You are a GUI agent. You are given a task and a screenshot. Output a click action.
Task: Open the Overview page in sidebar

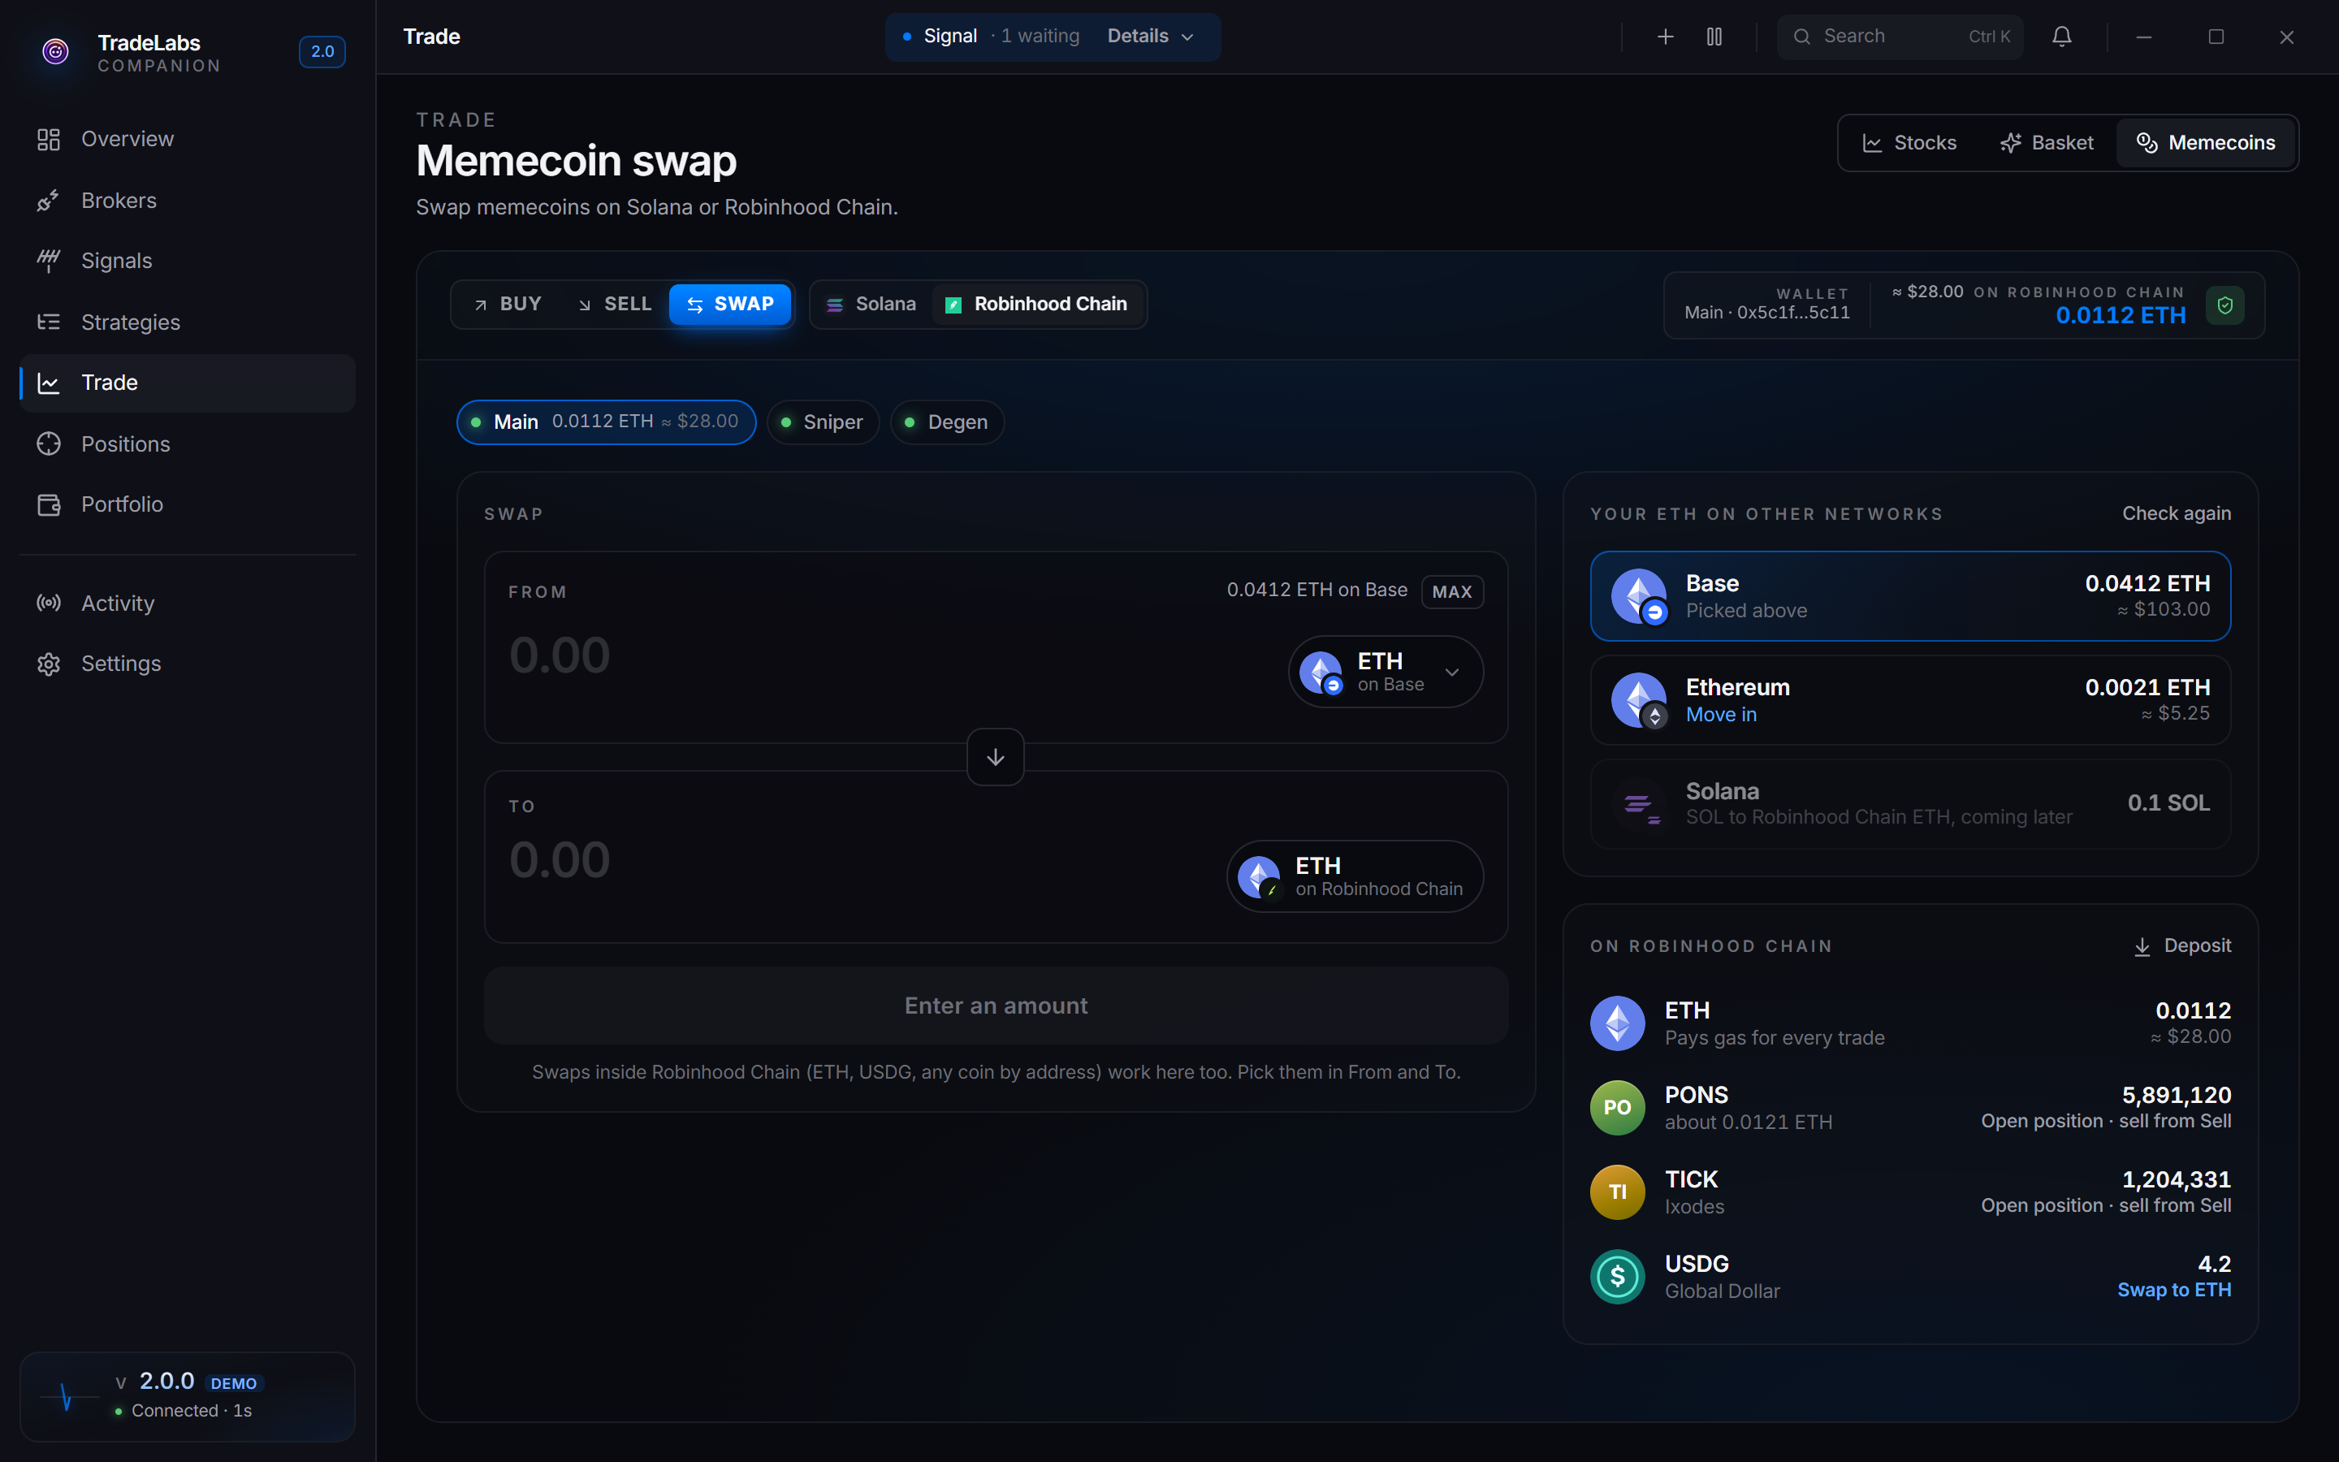pyautogui.click(x=188, y=139)
